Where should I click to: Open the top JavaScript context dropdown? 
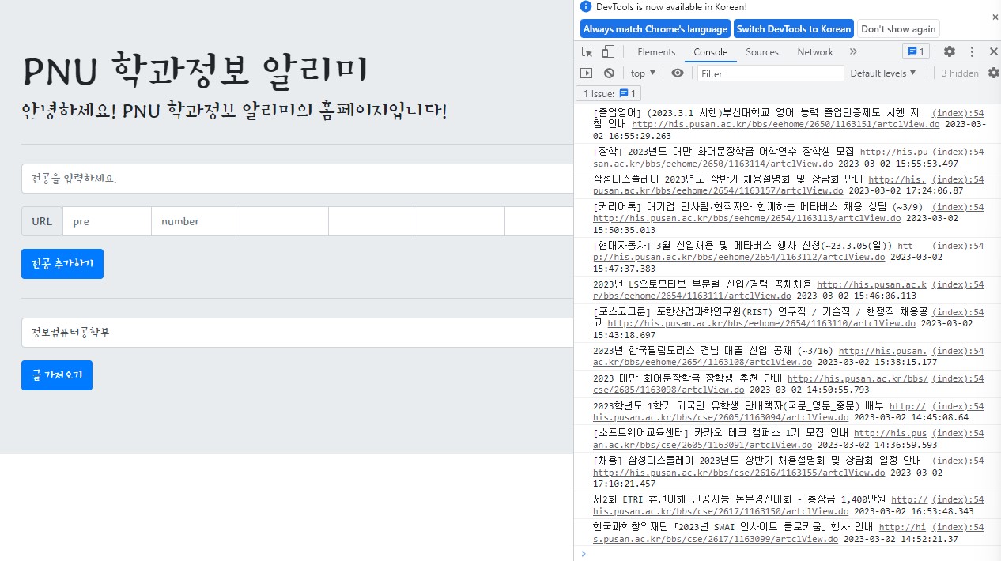coord(643,73)
